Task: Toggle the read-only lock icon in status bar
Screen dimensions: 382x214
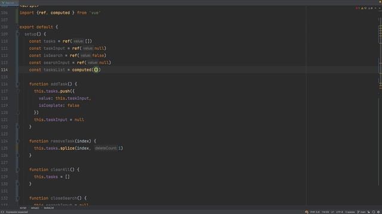Action: click(369, 212)
